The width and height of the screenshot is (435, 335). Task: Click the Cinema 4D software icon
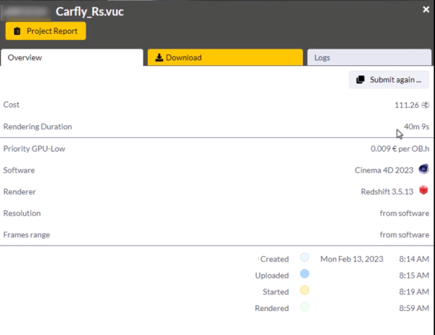click(x=423, y=170)
